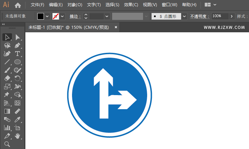The image size is (249, 149).
Task: Open the stroke weight dropdown arrow
Action: (x=107, y=16)
